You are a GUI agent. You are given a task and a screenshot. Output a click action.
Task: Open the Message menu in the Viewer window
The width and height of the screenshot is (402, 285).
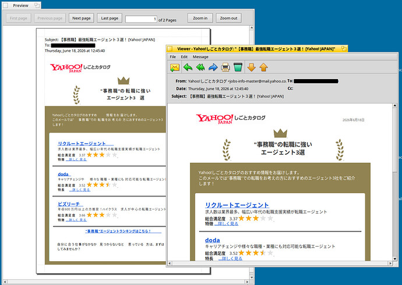200,57
